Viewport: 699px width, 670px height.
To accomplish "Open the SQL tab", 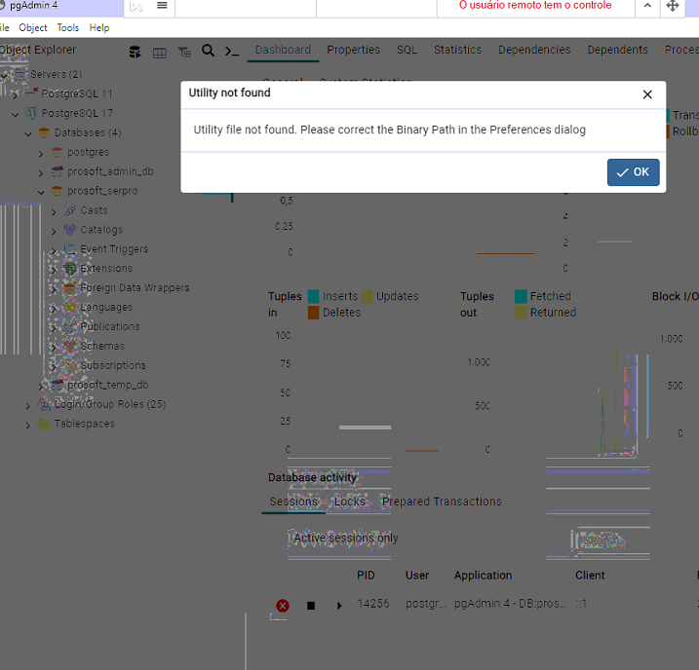I will [407, 50].
